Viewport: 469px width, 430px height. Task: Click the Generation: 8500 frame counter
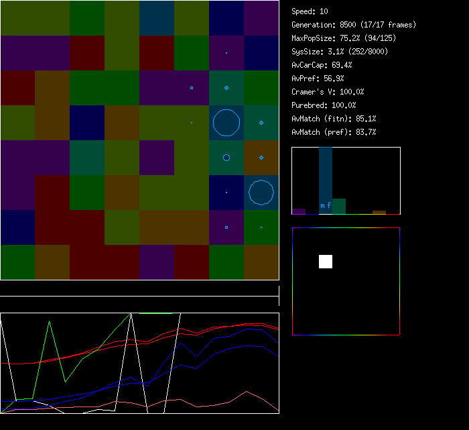354,25
